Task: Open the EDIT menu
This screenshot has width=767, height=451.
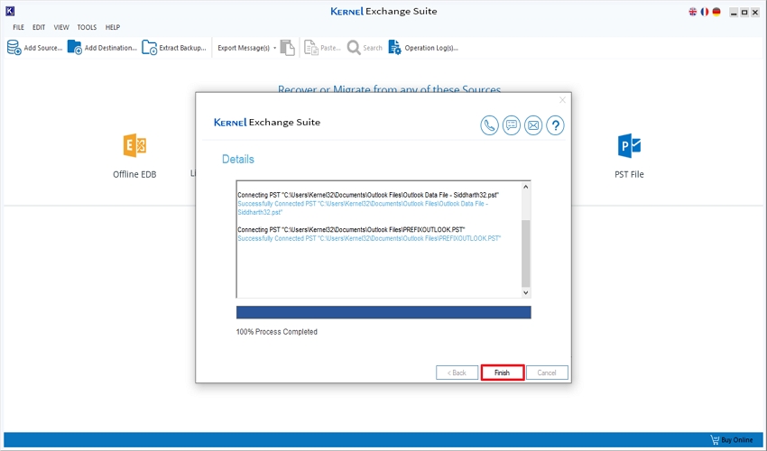Action: [x=39, y=27]
